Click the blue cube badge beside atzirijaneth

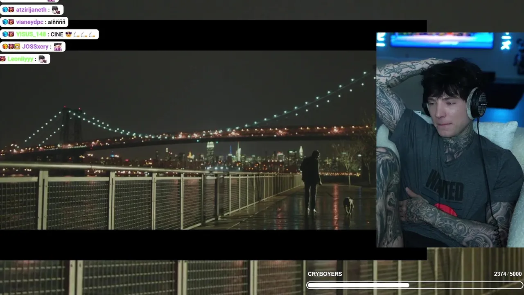(x=5, y=10)
